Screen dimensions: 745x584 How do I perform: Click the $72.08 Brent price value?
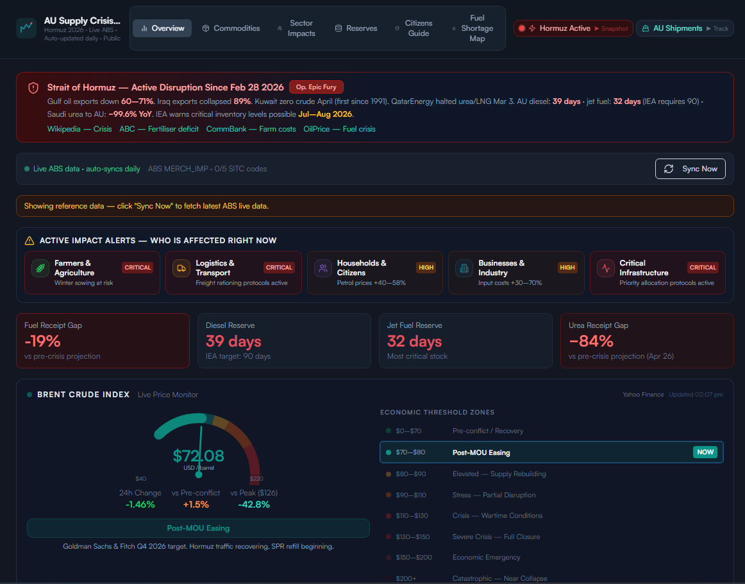pyautogui.click(x=199, y=456)
